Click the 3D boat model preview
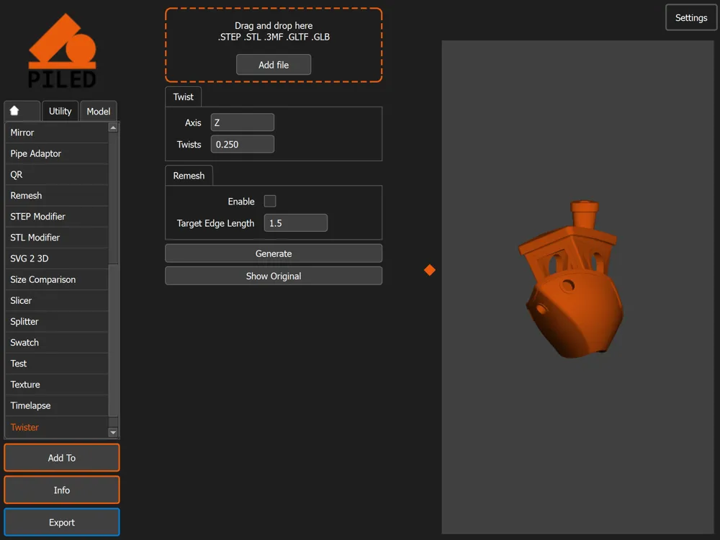This screenshot has height=540, width=720. point(572,279)
